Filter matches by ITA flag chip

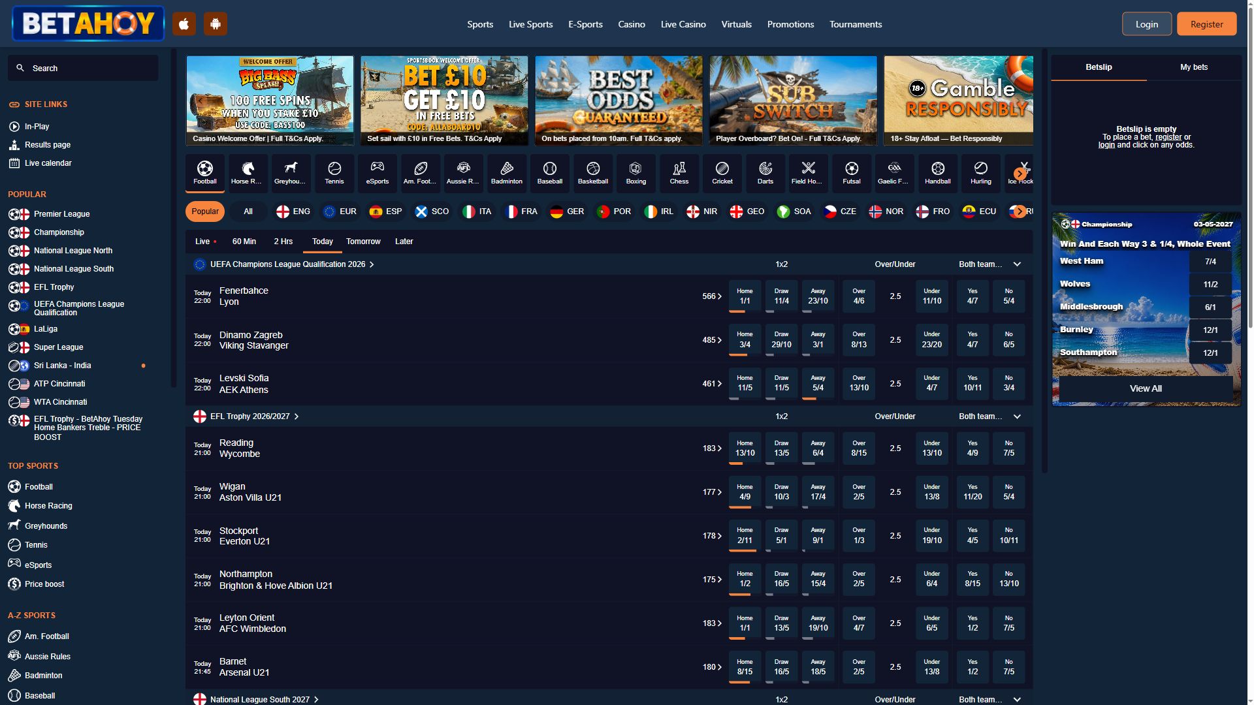coord(477,211)
